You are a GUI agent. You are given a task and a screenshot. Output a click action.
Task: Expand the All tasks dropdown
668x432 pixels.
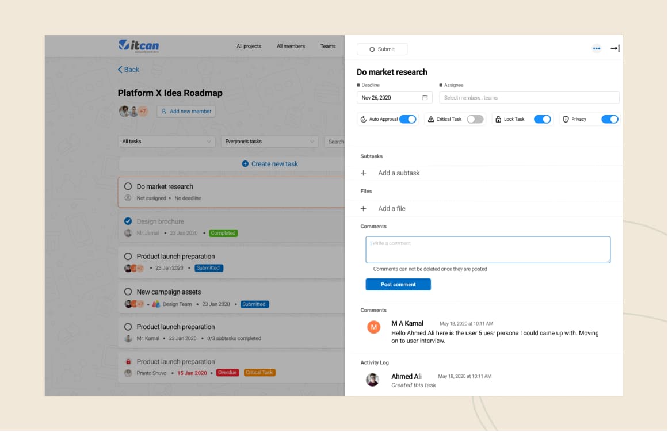point(166,142)
